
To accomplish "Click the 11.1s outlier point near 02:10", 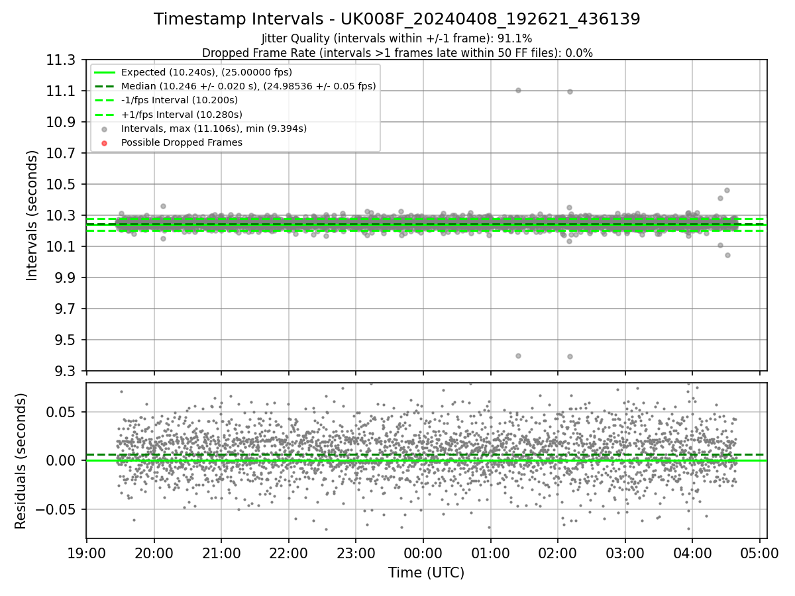I will (570, 91).
